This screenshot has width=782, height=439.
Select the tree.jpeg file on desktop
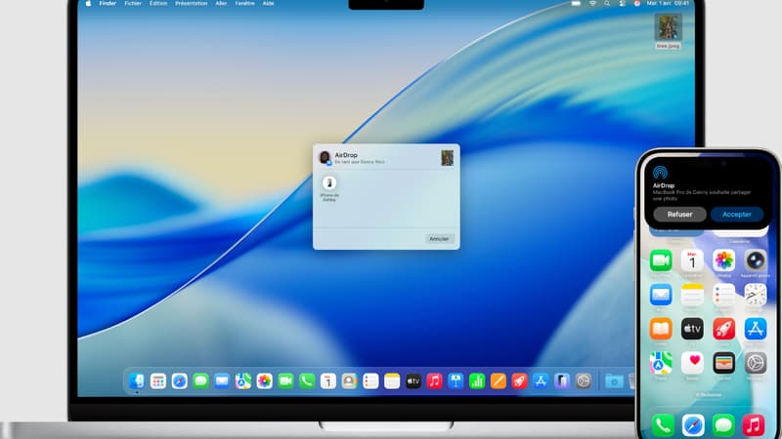[x=668, y=27]
